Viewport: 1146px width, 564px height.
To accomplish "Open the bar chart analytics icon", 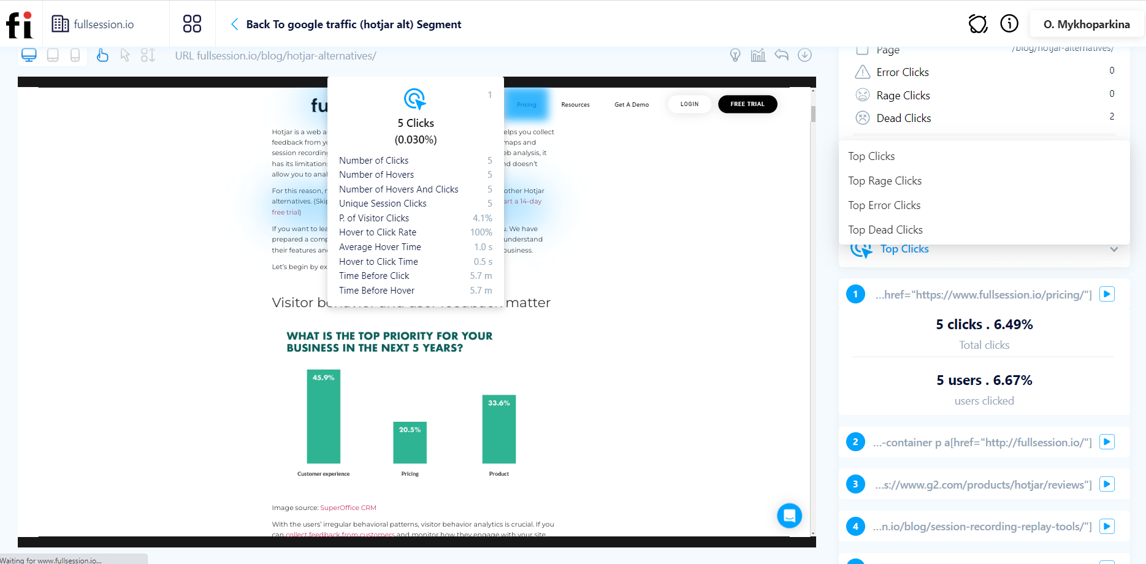I will (758, 55).
